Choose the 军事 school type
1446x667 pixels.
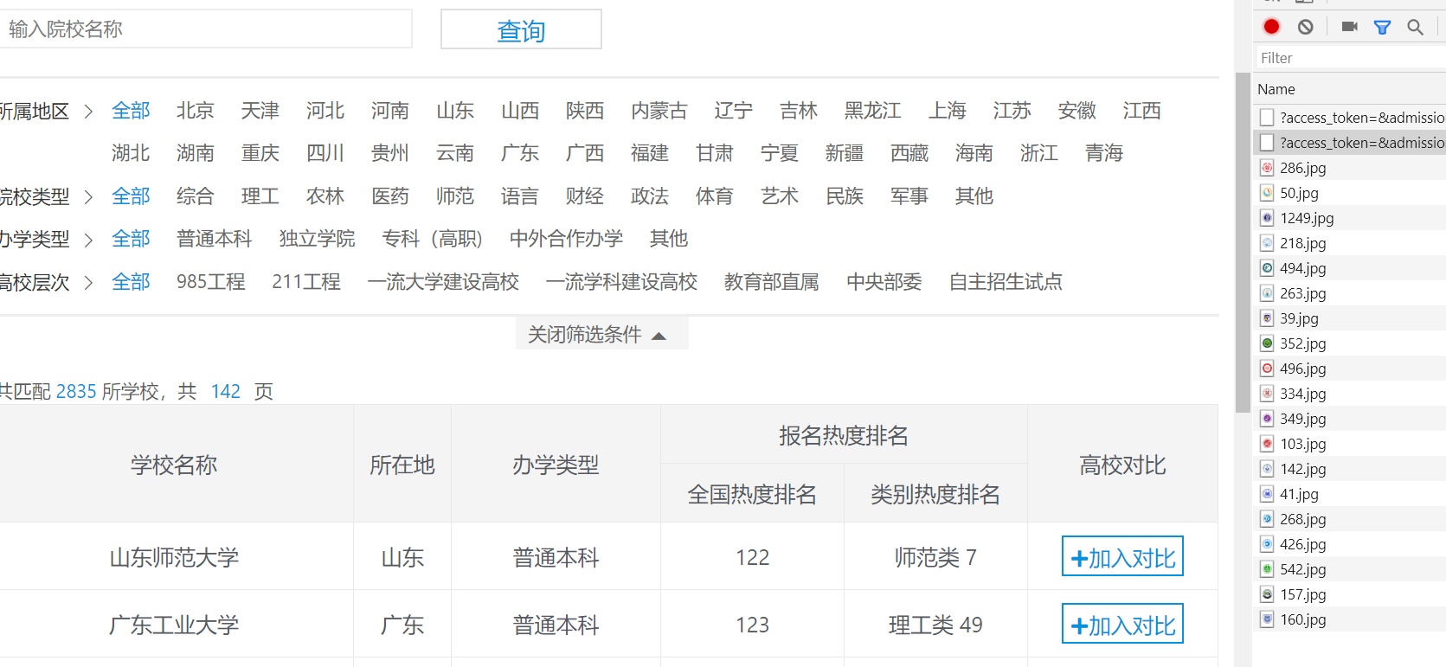pyautogui.click(x=909, y=196)
